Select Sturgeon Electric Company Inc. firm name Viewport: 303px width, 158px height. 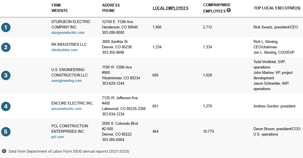pos(71,24)
